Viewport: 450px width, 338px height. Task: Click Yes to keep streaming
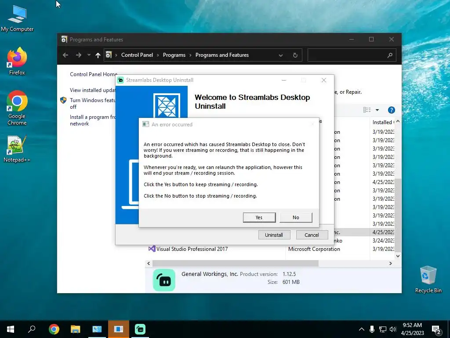pos(259,217)
